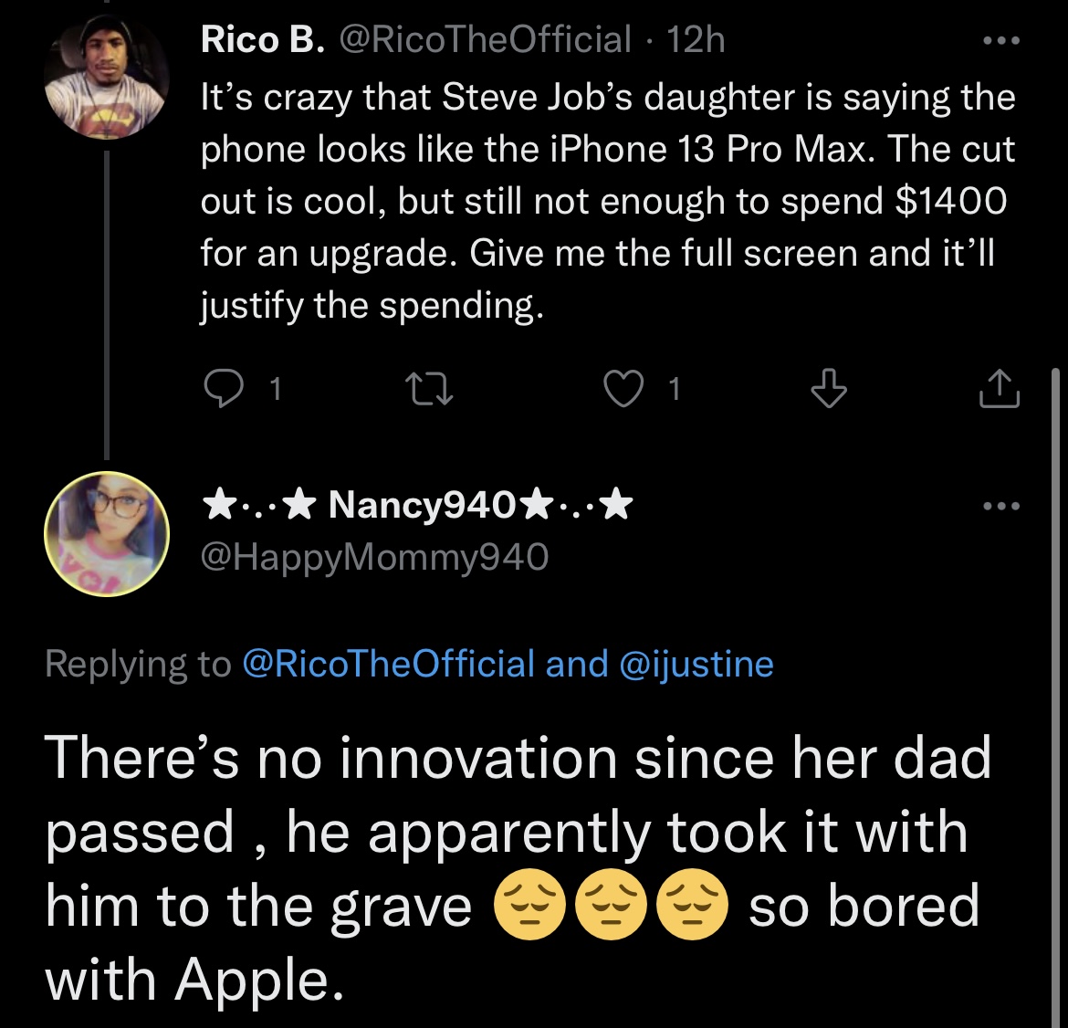Open more options on Rico B.'s tweet
1068x1028 pixels.
pyautogui.click(x=1000, y=41)
